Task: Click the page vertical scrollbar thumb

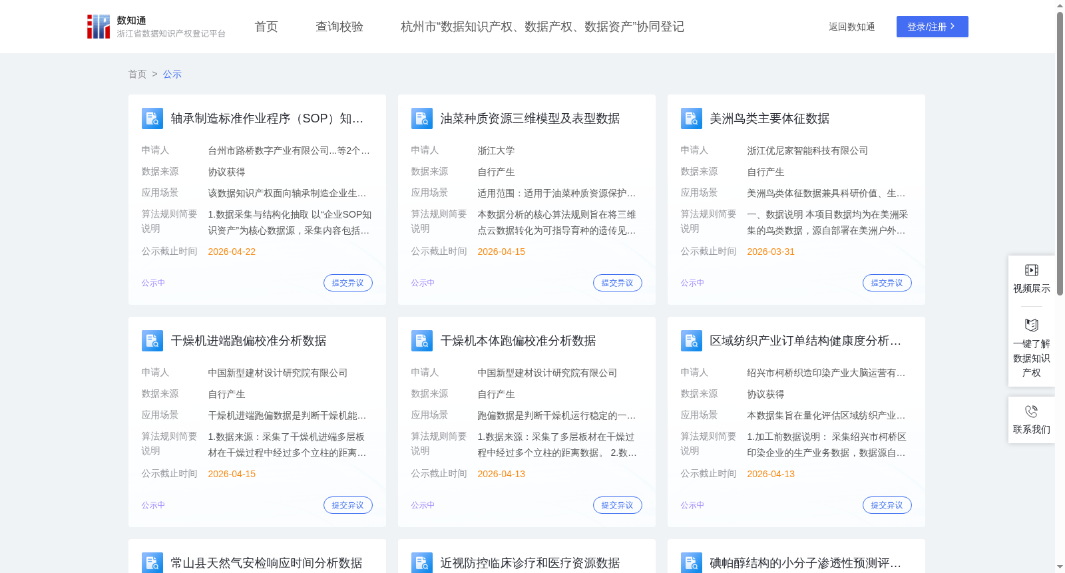Action: tap(1060, 153)
